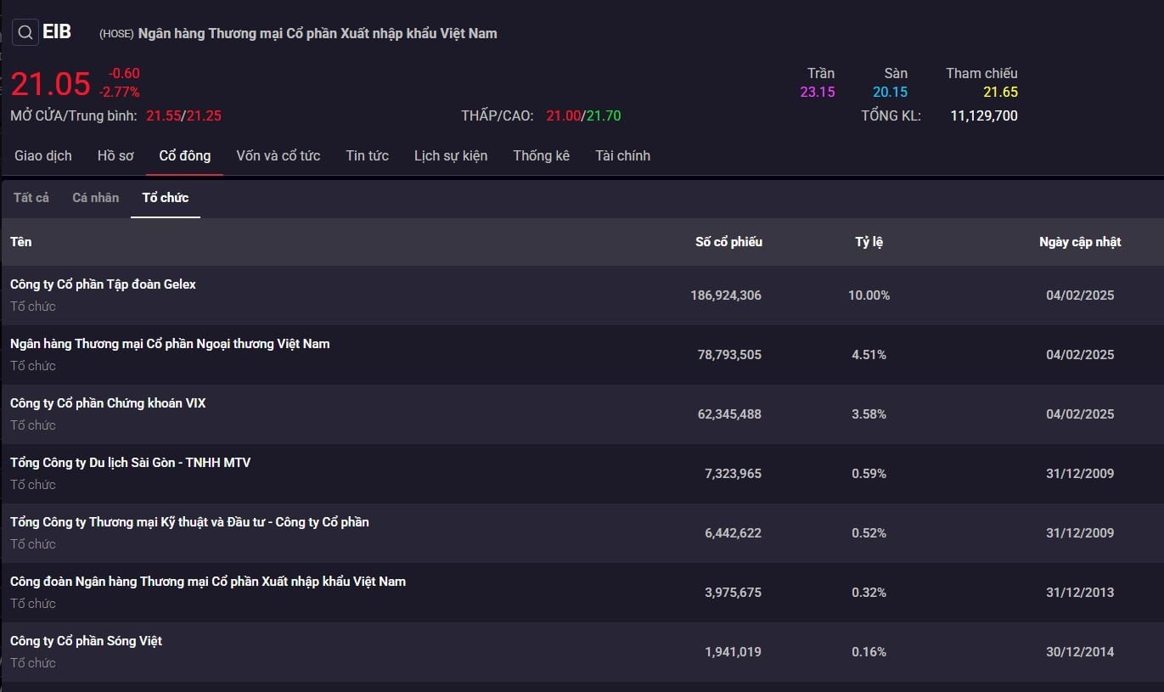Click the share count 7,323,965
The image size is (1164, 692).
[733, 474]
